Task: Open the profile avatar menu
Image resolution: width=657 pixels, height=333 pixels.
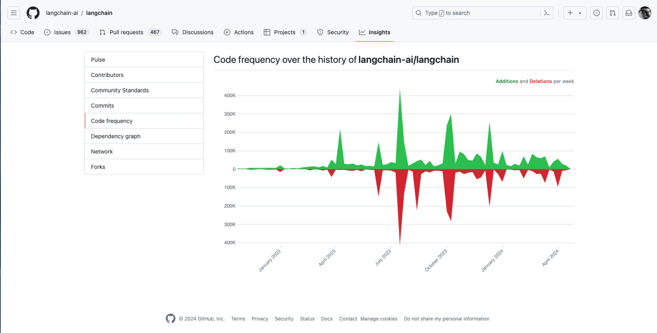Action: point(645,13)
